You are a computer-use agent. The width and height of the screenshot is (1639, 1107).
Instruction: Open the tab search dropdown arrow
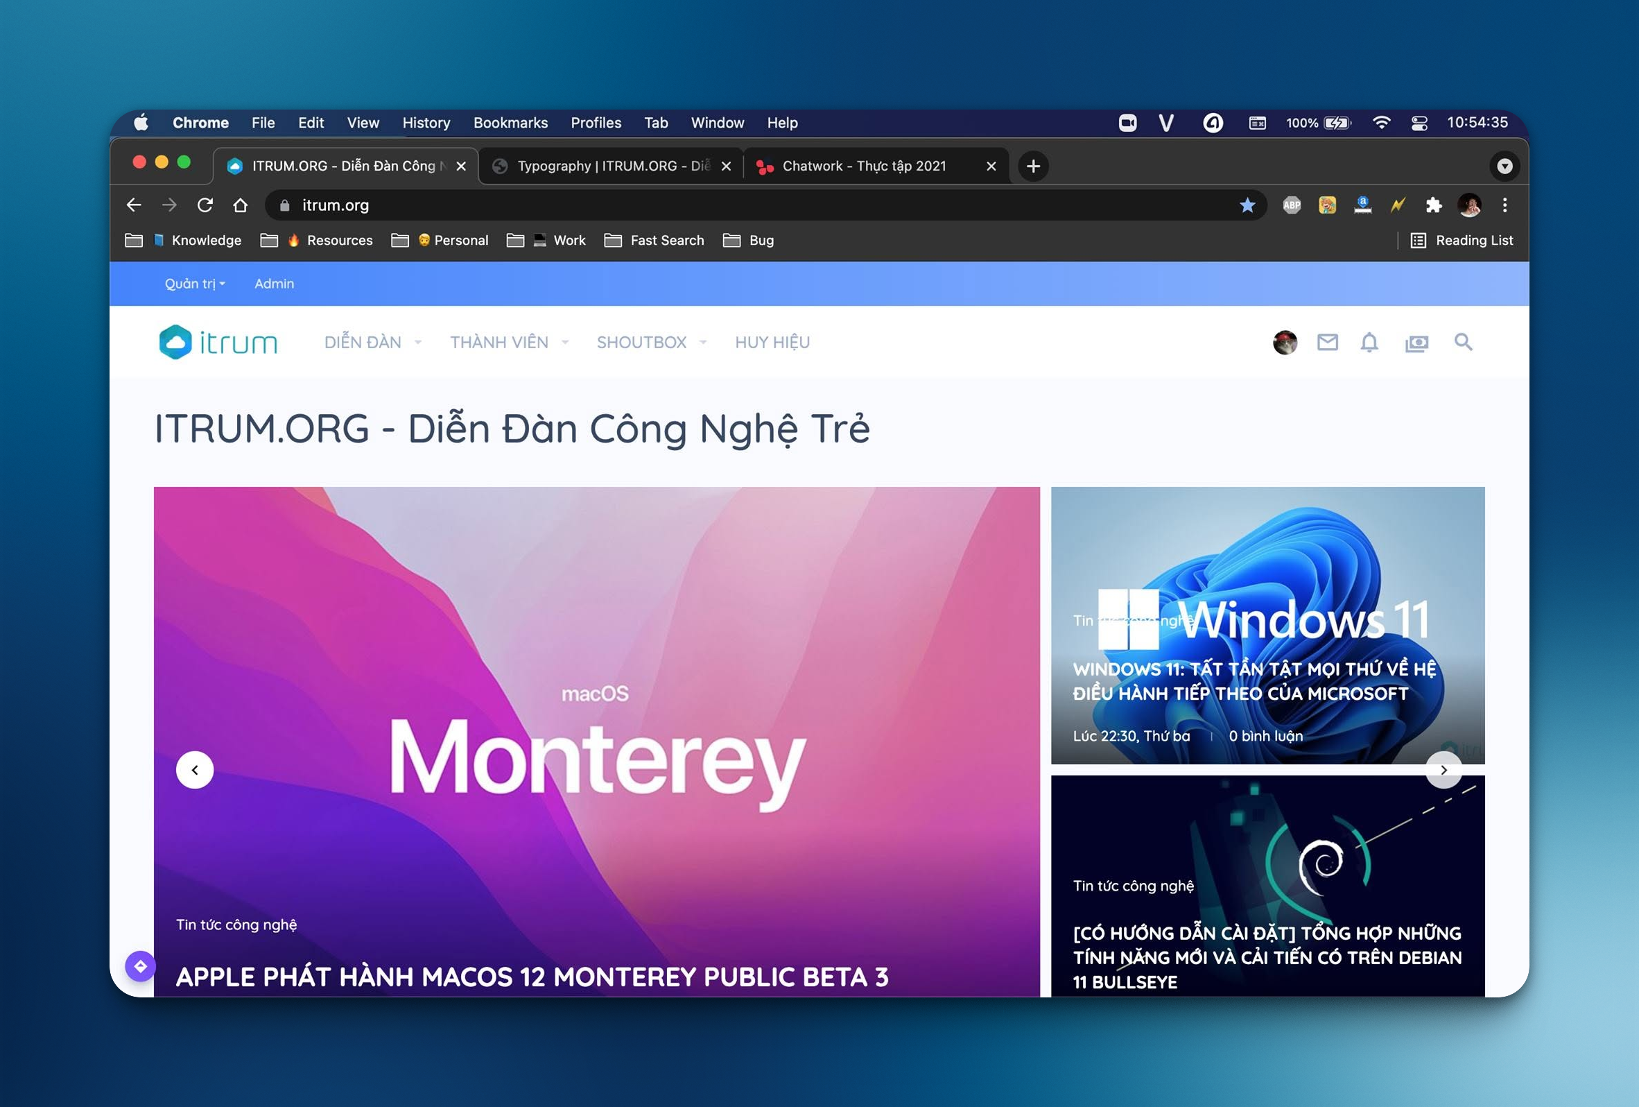coord(1504,166)
